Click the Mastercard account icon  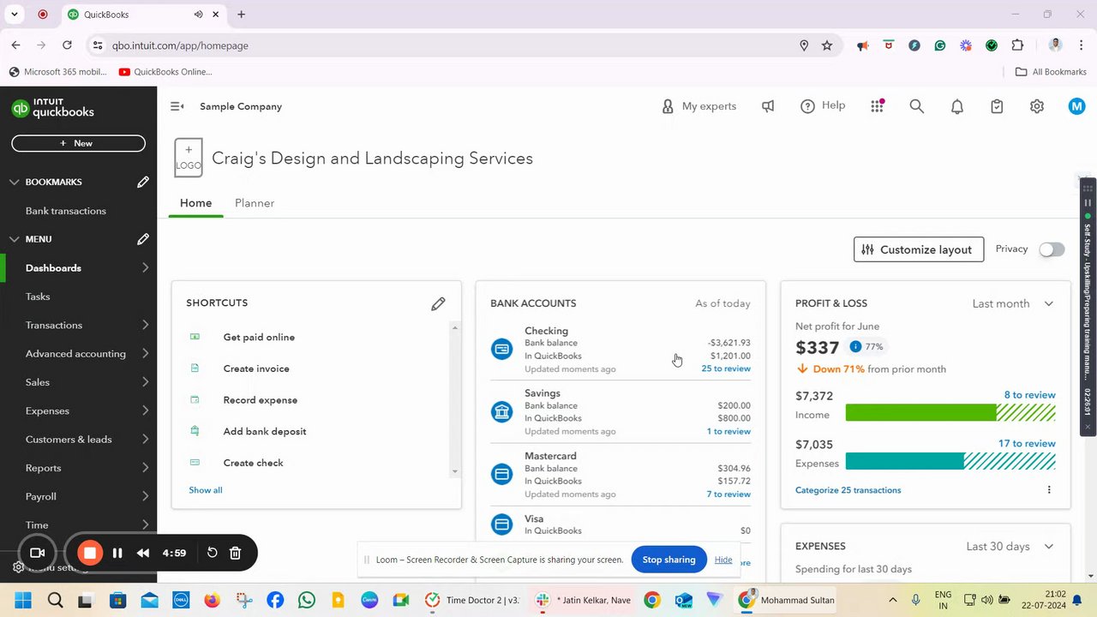pyautogui.click(x=501, y=474)
